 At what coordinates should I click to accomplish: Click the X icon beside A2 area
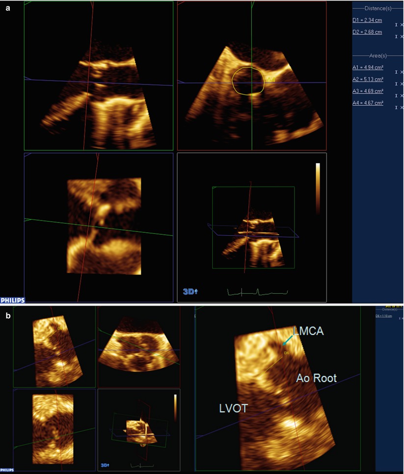[x=401, y=84]
